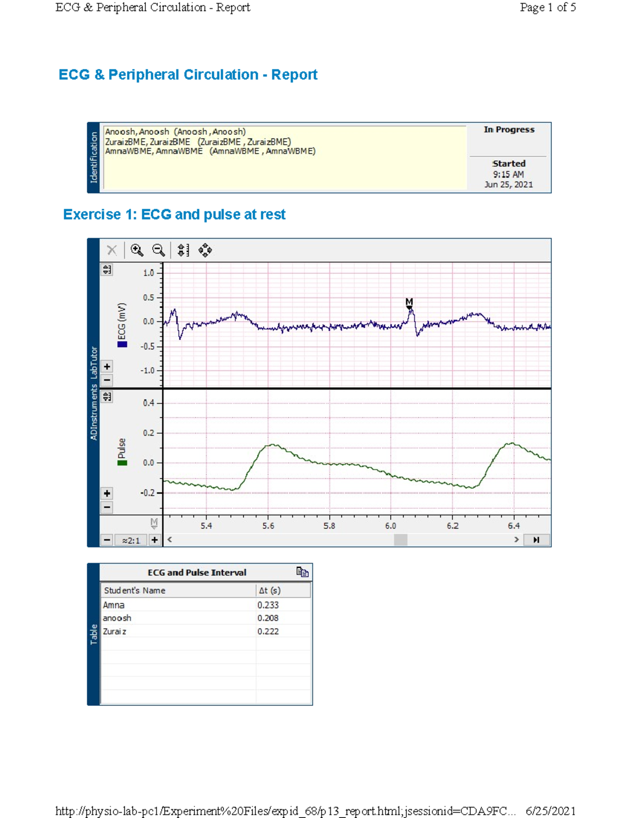
Task: Click the Started 9:15 AM timestamp
Action: click(x=509, y=169)
